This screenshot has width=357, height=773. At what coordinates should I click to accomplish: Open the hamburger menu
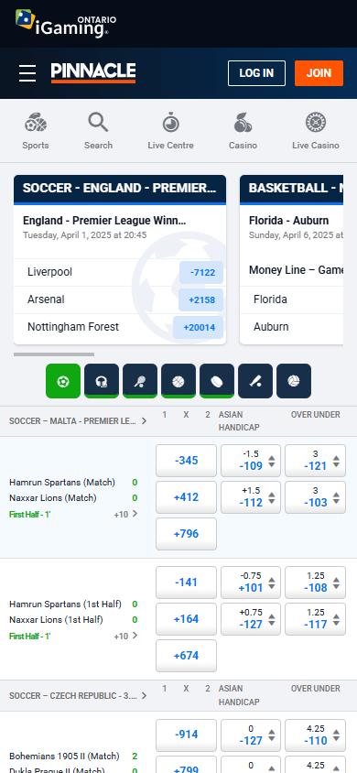27,73
